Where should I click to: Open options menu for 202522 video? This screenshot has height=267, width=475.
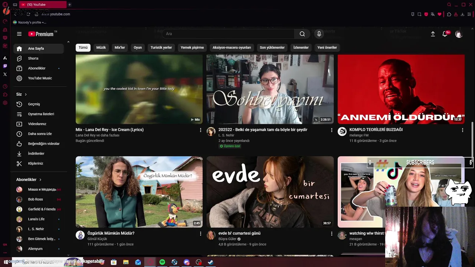331,130
